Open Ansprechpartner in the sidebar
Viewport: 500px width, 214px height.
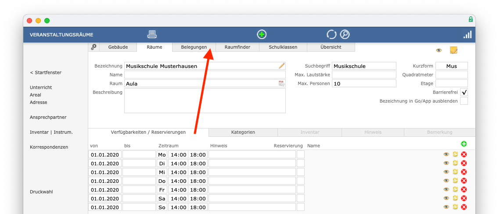click(48, 117)
